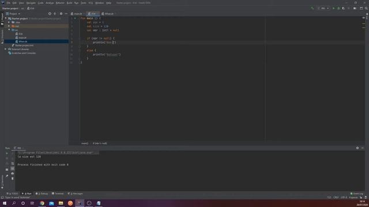This screenshot has height=207, width=369.
Task: Click Scroll from Source target icon
Action: [x=50, y=14]
